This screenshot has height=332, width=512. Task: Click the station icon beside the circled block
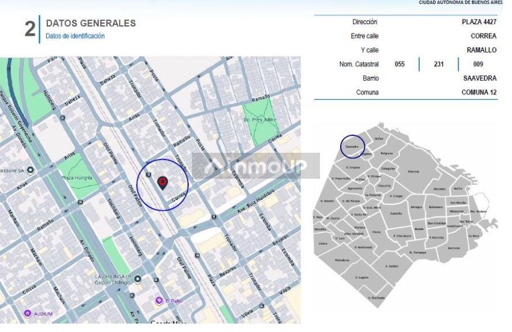click(x=148, y=175)
